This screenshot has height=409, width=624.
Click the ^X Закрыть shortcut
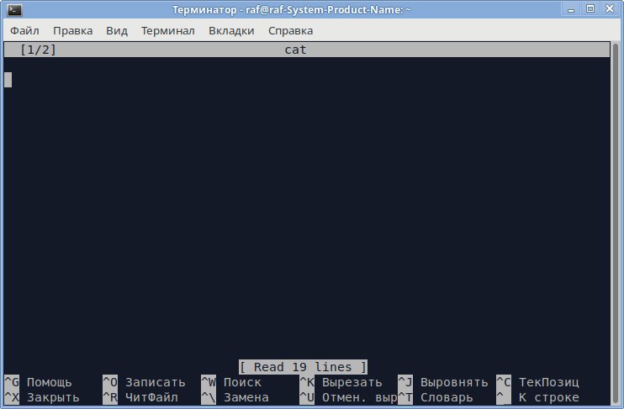pyautogui.click(x=42, y=397)
